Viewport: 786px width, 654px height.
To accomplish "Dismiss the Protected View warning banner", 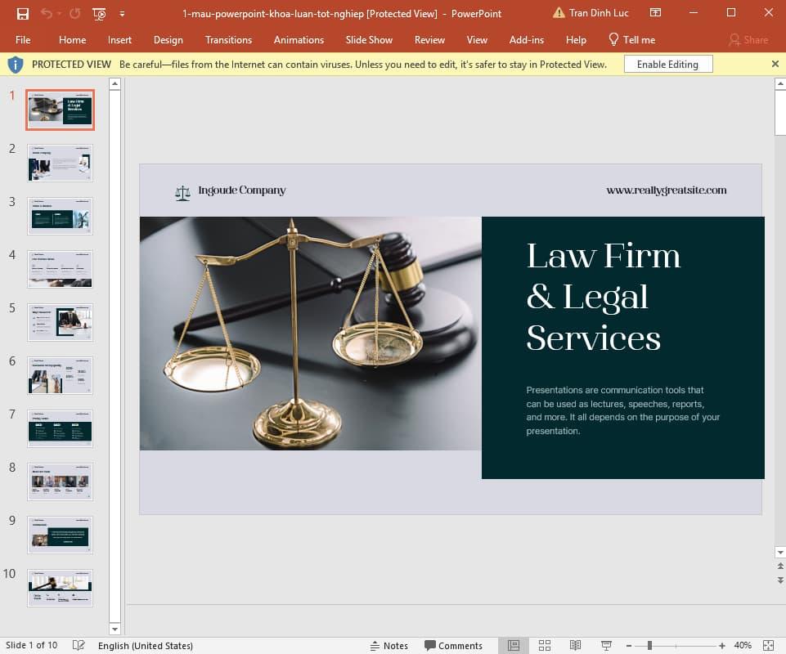I will [775, 63].
